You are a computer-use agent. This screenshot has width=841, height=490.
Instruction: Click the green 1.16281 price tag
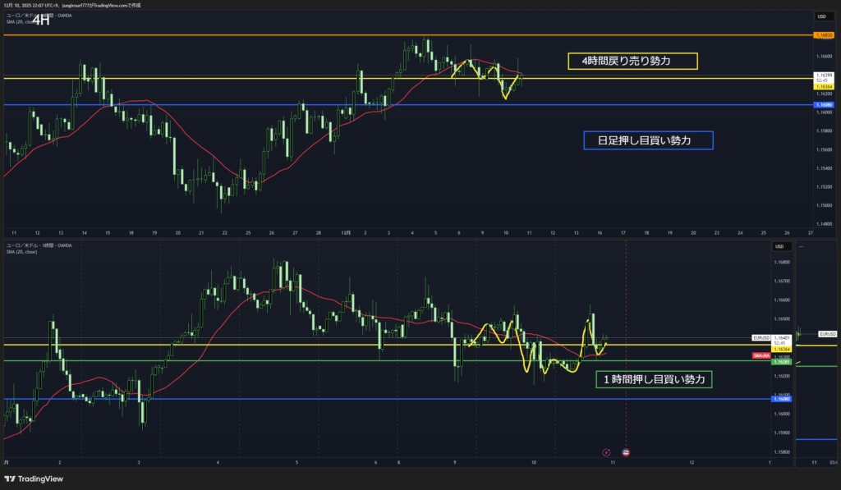pos(784,361)
